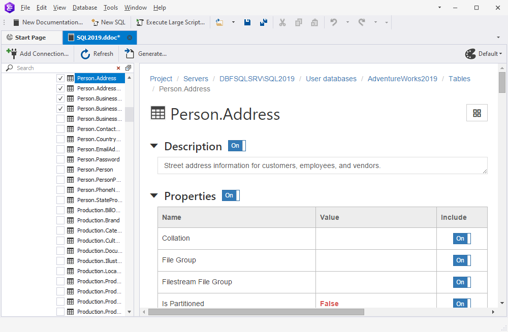Image resolution: width=508 pixels, height=332 pixels.
Task: Click the Project breadcrumb link
Action: click(x=161, y=79)
